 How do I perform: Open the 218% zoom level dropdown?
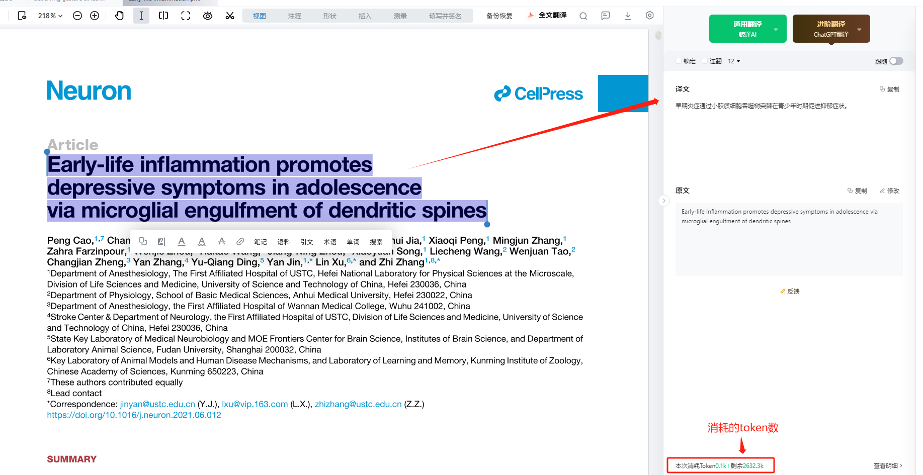[50, 16]
